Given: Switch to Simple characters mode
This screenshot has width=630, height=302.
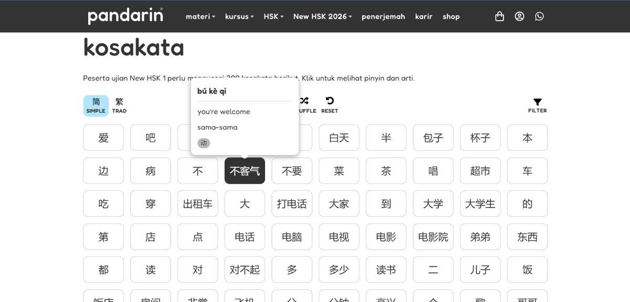Looking at the screenshot, I should tap(96, 106).
